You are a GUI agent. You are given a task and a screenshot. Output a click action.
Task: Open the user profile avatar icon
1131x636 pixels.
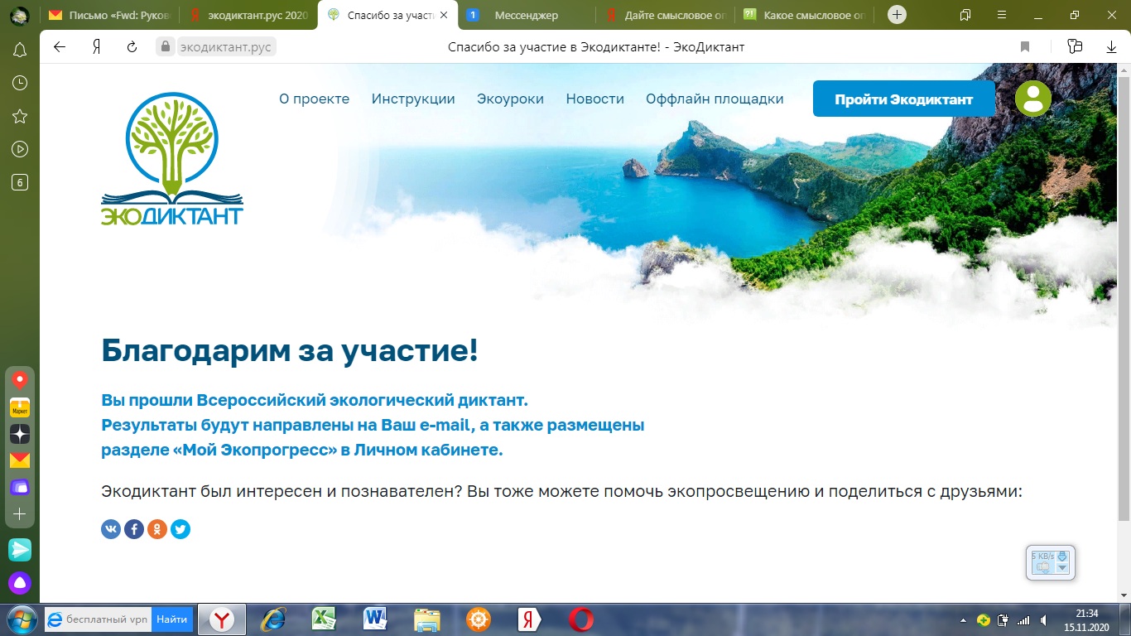click(x=1032, y=99)
